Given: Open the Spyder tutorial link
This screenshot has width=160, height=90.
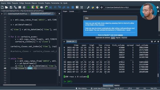Looking at the screenshot, I should click(x=120, y=35).
